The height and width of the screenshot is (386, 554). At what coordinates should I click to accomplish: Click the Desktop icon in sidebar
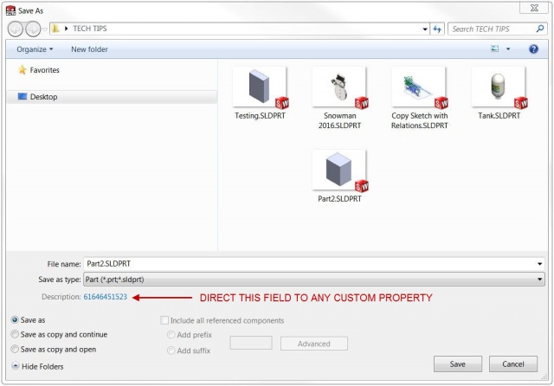coord(23,96)
